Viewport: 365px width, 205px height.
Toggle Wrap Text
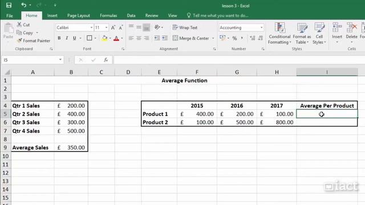coord(185,27)
